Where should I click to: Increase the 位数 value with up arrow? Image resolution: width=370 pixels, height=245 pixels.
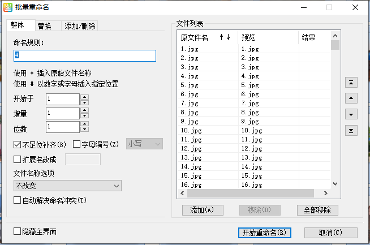click(x=85, y=124)
